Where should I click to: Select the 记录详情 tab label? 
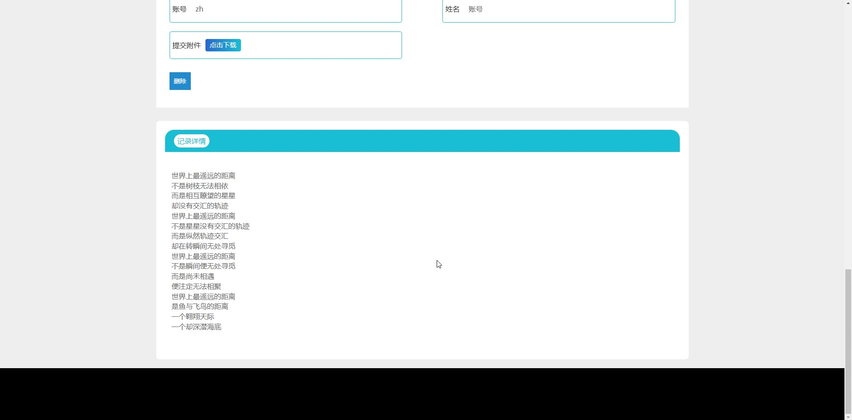[192, 141]
